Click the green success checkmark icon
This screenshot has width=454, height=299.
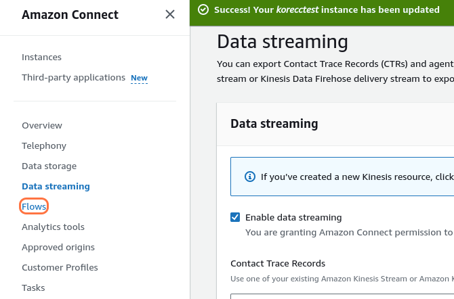tap(203, 10)
